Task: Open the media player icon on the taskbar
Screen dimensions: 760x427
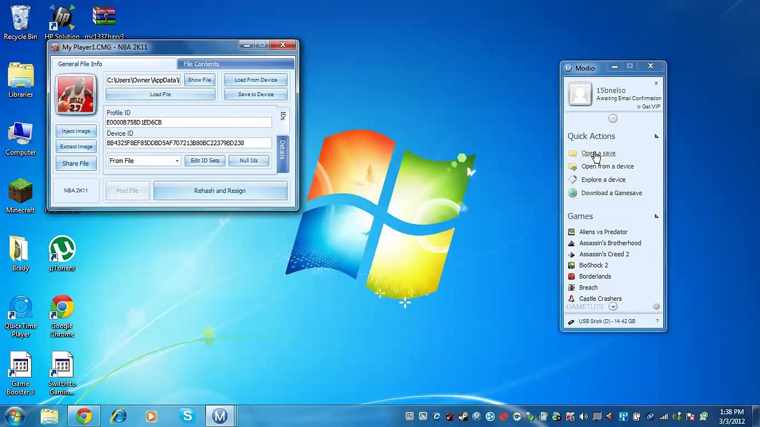Action: pyautogui.click(x=151, y=416)
